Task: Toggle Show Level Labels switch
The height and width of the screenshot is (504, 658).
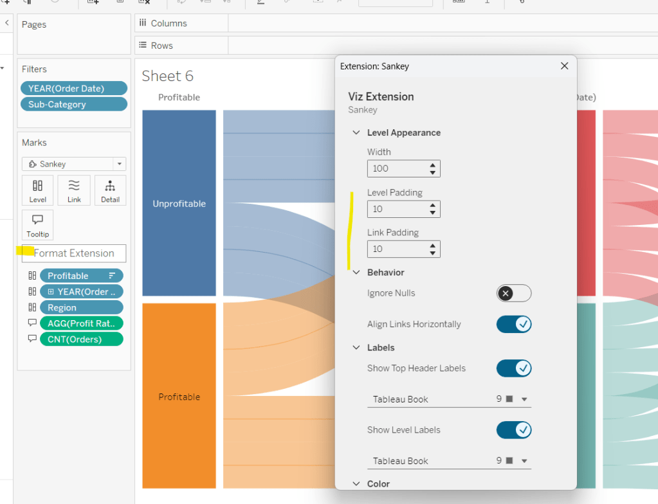Action: click(513, 430)
